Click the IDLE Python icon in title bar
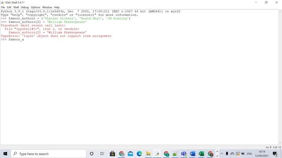This screenshot has width=282, height=158. (2, 3)
